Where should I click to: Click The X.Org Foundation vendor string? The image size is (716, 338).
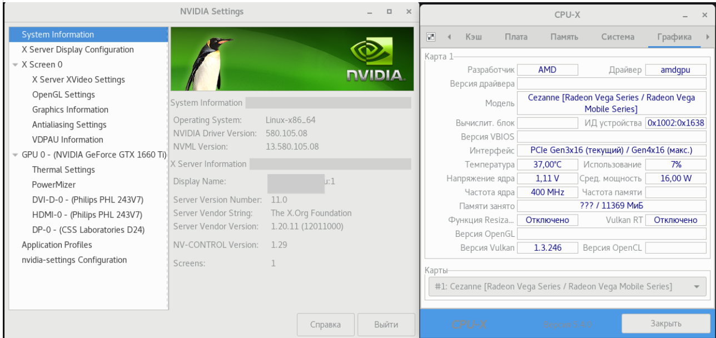pos(311,213)
